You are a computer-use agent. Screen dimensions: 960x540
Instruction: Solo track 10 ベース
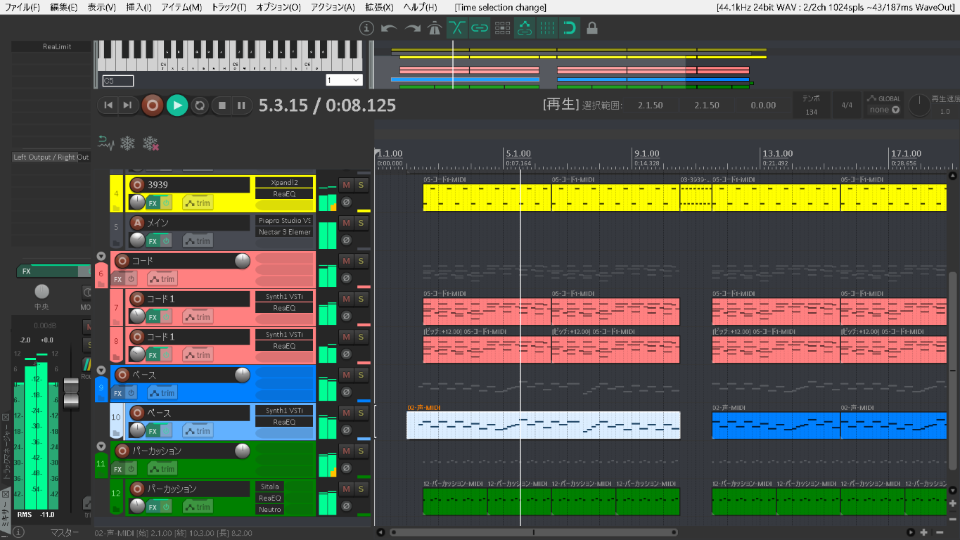(x=361, y=413)
